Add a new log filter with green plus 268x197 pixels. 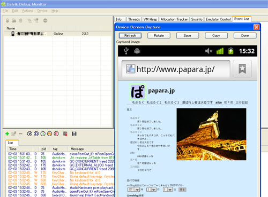(7, 133)
